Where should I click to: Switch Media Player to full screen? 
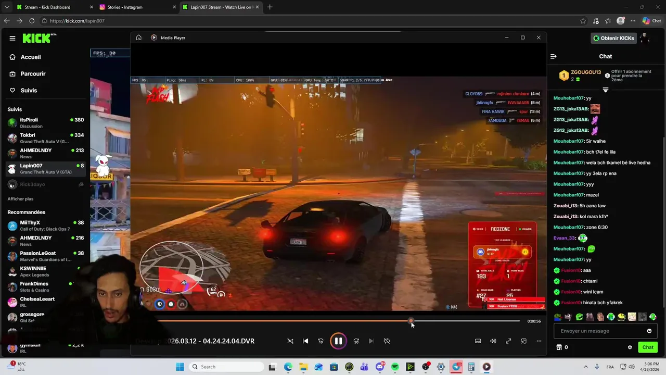(508, 341)
